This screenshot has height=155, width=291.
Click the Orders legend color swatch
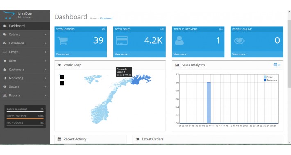tap(265, 77)
